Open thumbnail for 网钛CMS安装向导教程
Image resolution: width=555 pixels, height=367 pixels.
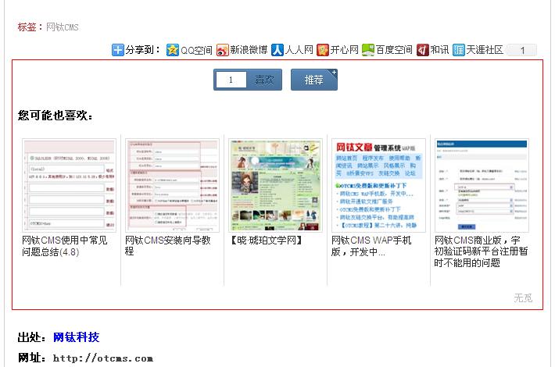pyautogui.click(x=173, y=186)
